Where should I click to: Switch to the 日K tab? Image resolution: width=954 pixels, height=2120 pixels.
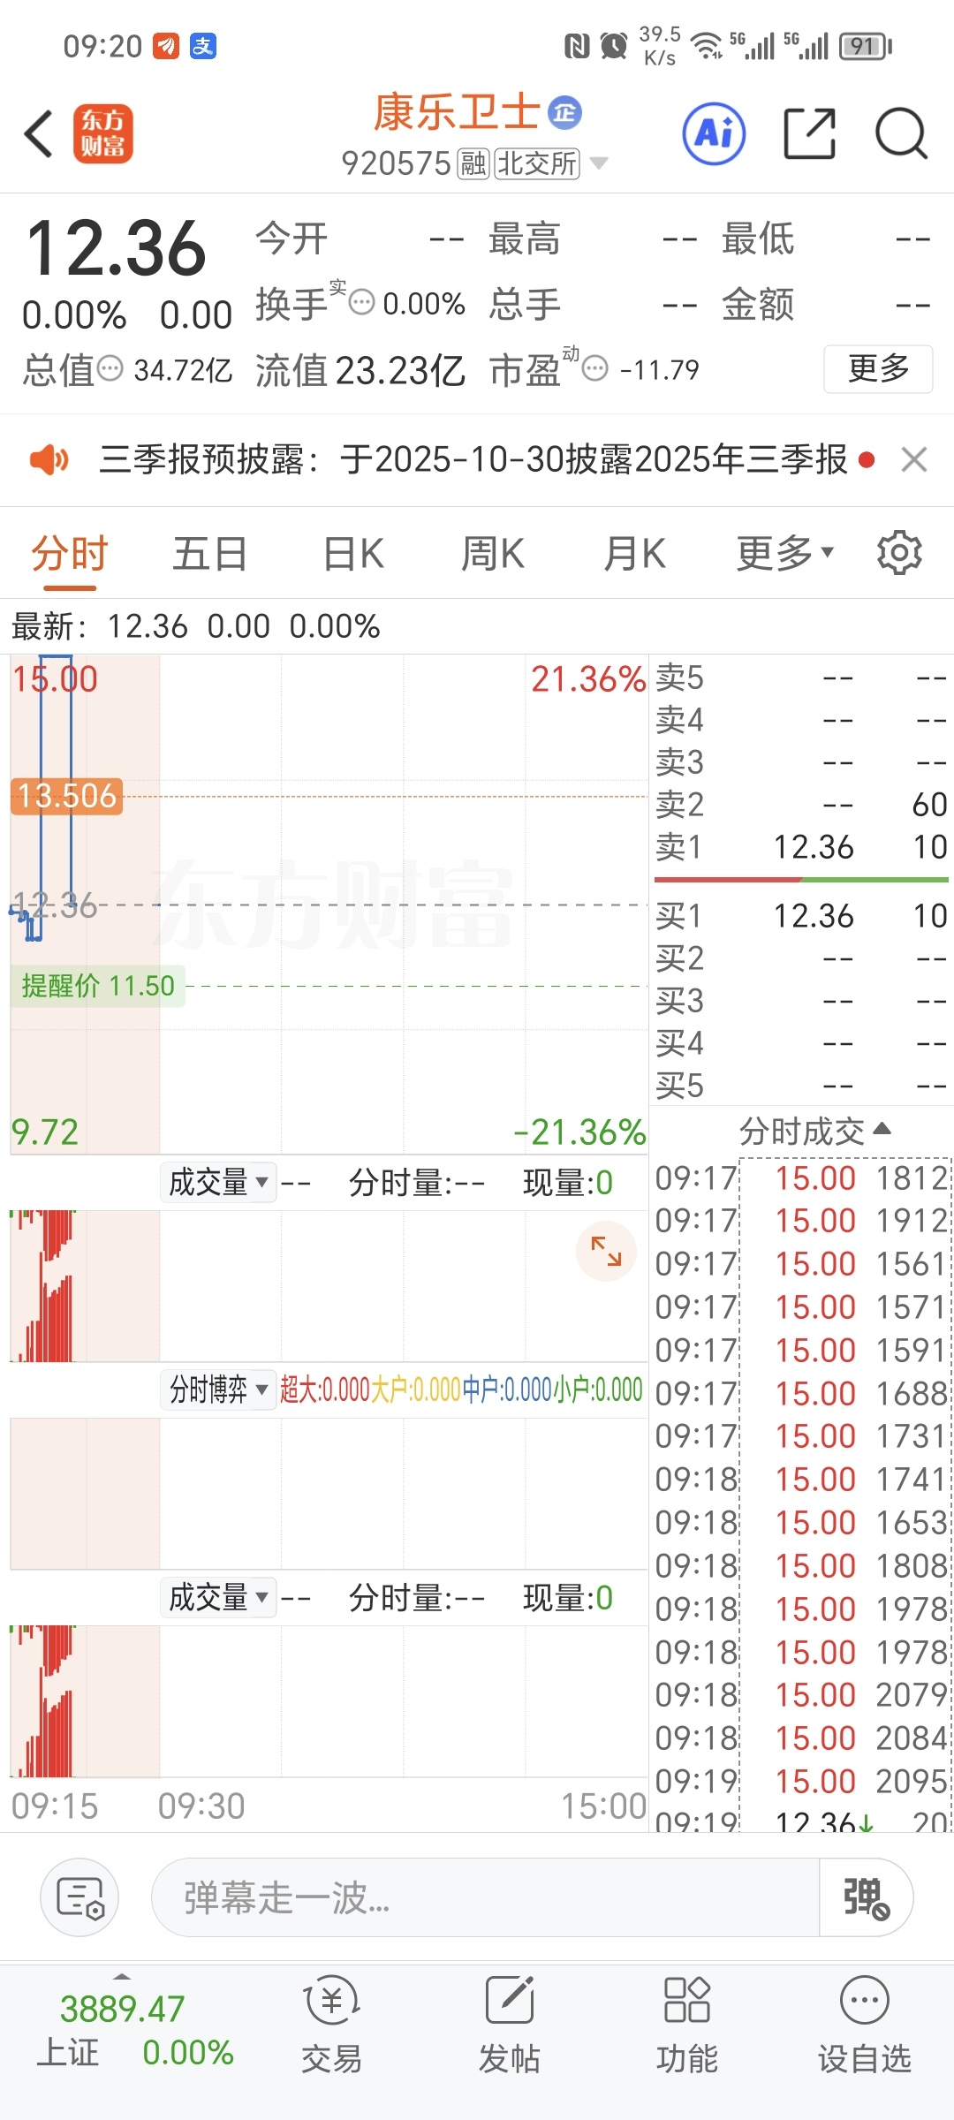[x=353, y=554]
